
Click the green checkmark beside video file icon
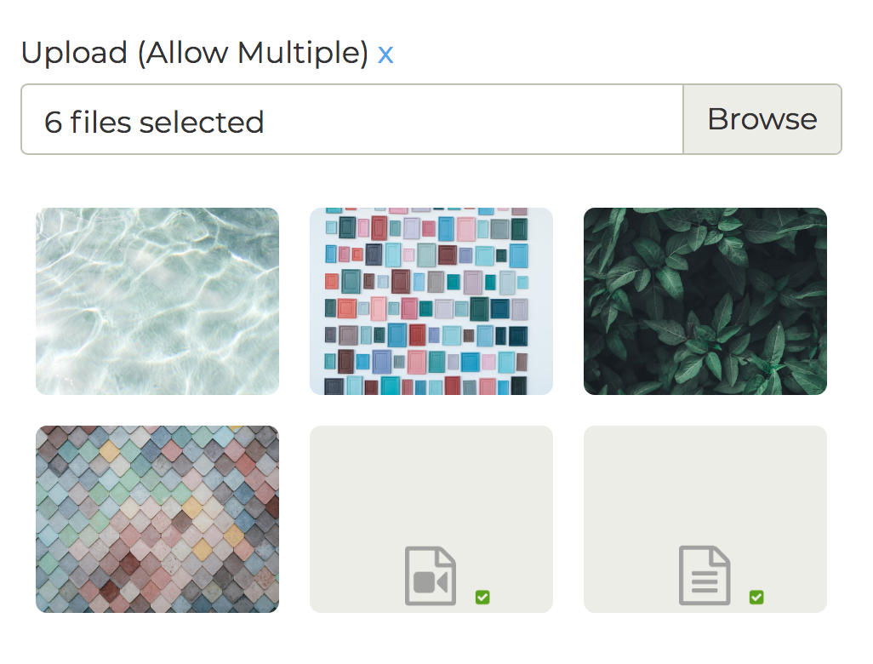pyautogui.click(x=482, y=598)
